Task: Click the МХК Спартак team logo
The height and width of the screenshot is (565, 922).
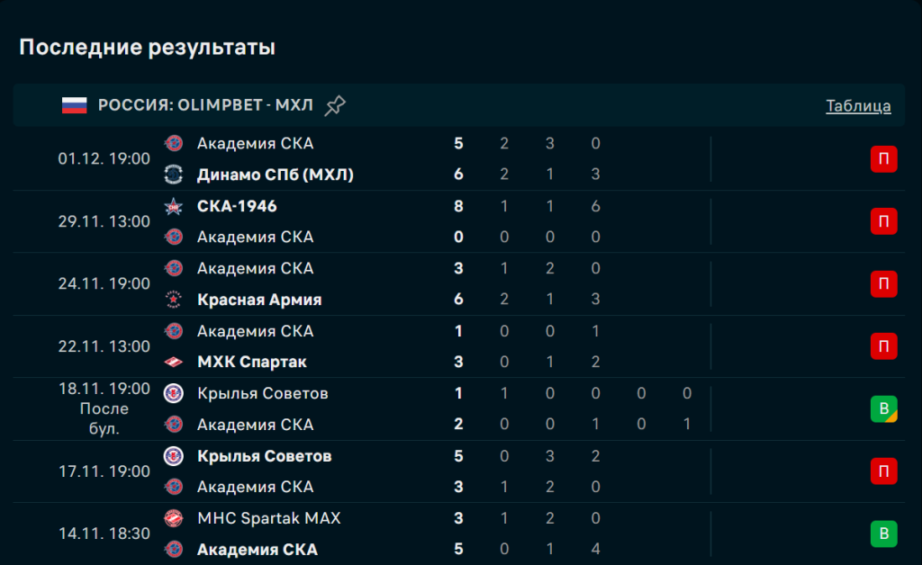Action: [174, 362]
